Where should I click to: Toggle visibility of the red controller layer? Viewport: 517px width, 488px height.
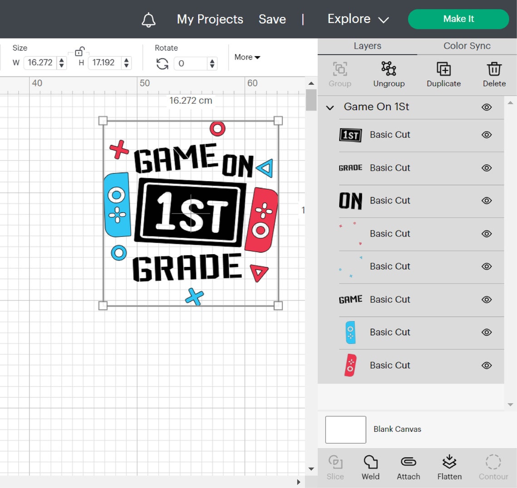click(486, 365)
